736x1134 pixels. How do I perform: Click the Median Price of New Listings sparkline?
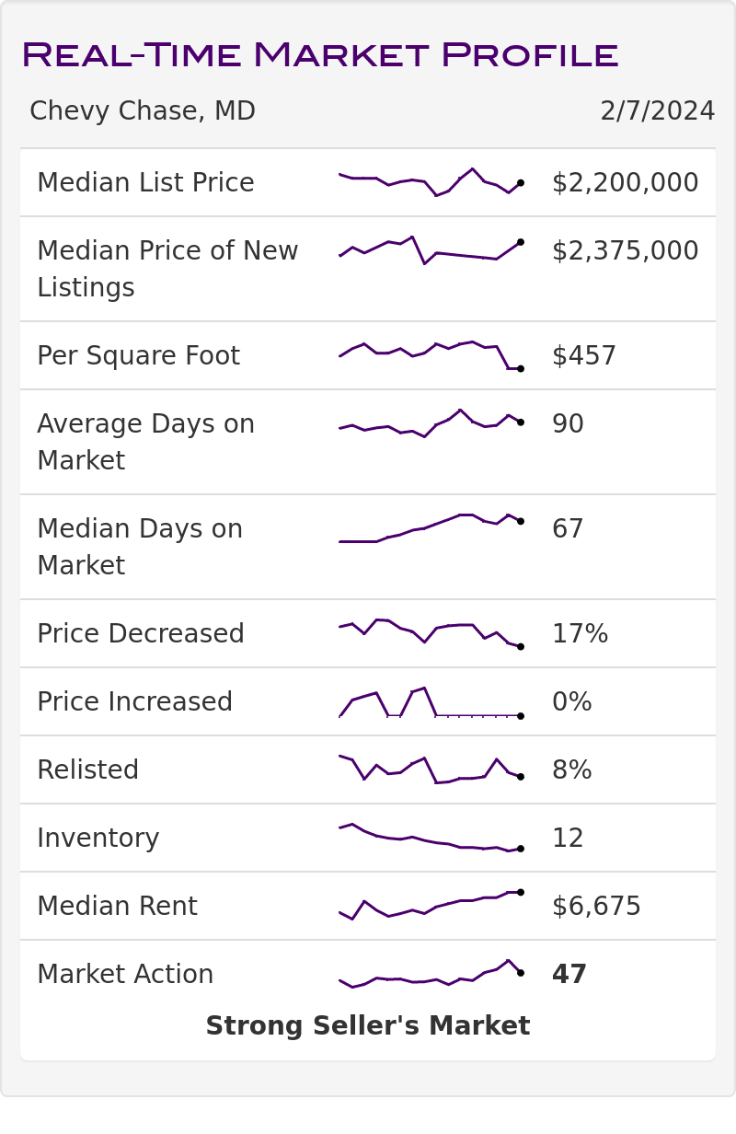[x=431, y=250]
